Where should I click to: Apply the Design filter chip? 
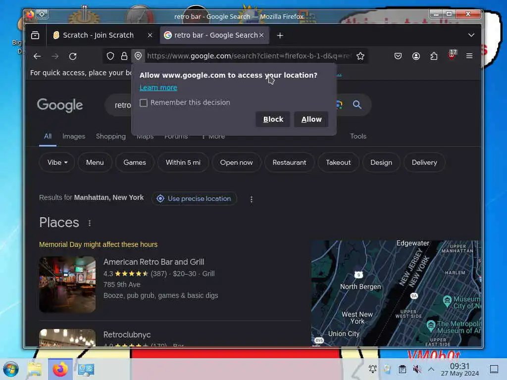pos(381,162)
